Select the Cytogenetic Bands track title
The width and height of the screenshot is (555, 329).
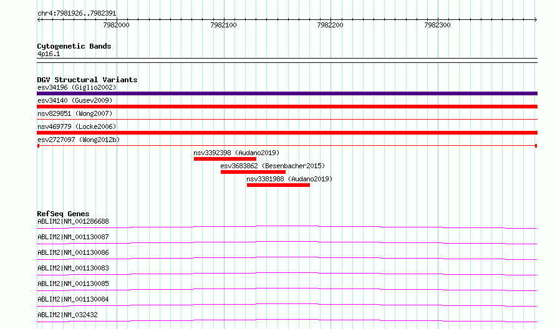[74, 46]
